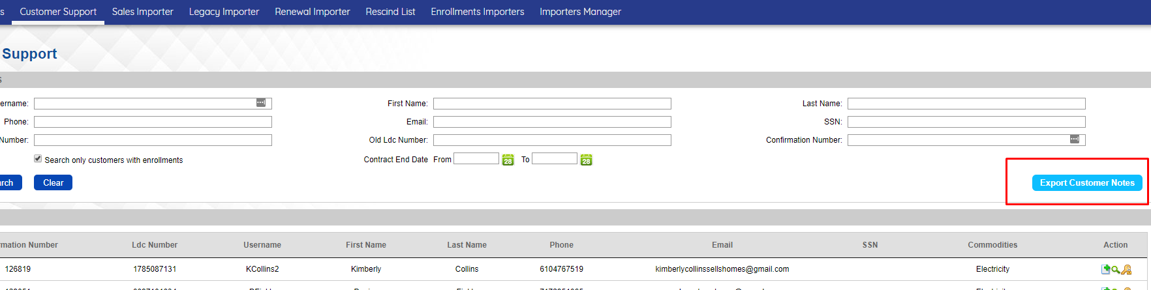
Task: Click first name Kimberly cell
Action: coord(366,269)
